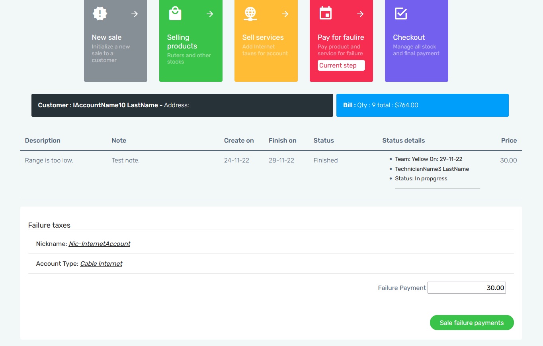Open the Pay for faulire step title
The image size is (543, 346).
point(341,37)
